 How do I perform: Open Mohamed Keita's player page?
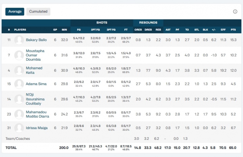34,70
